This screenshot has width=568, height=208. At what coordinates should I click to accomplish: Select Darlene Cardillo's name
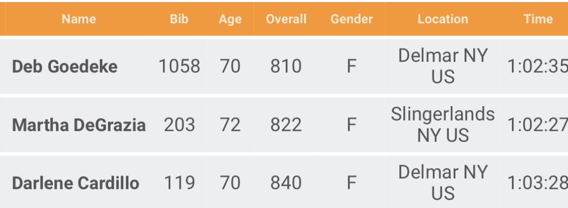(75, 183)
